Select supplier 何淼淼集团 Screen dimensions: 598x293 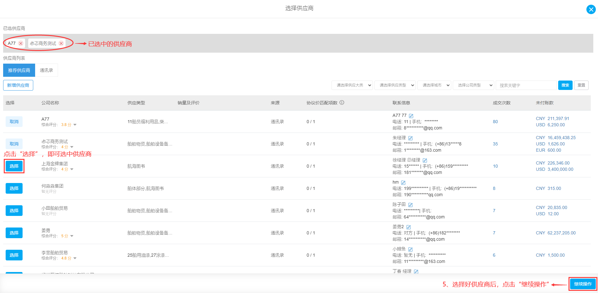tap(14, 188)
